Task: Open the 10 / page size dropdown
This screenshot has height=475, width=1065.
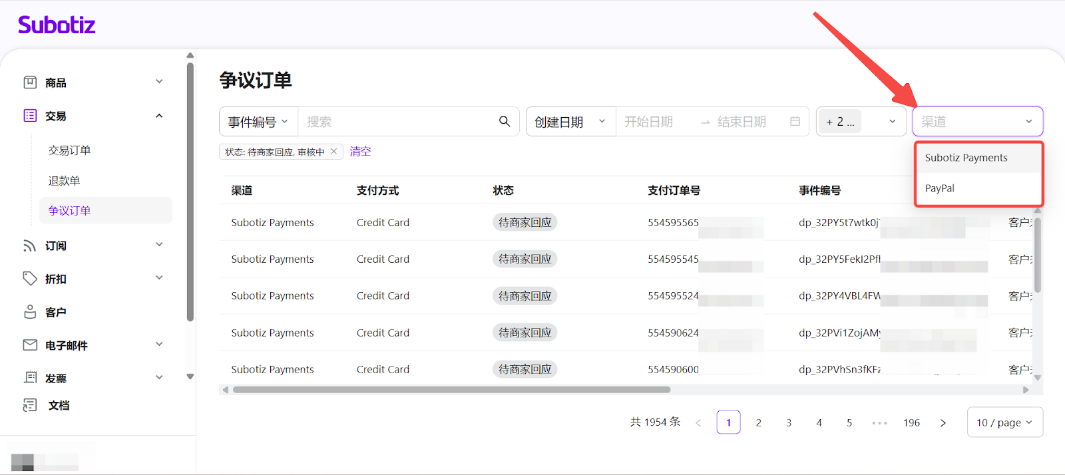Action: pyautogui.click(x=1004, y=422)
